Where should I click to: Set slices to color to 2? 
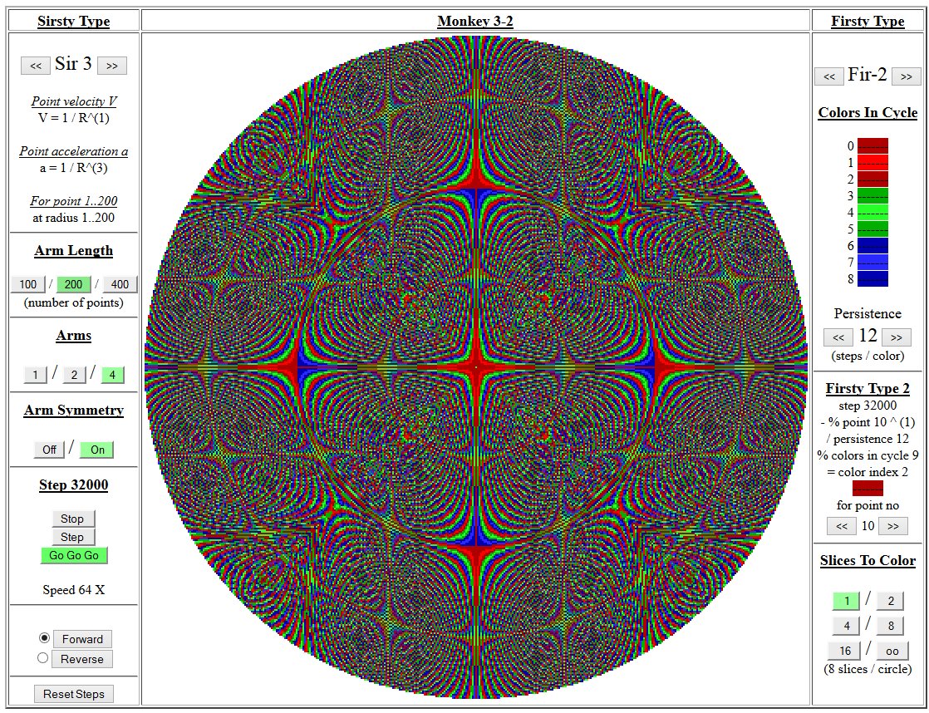point(890,601)
